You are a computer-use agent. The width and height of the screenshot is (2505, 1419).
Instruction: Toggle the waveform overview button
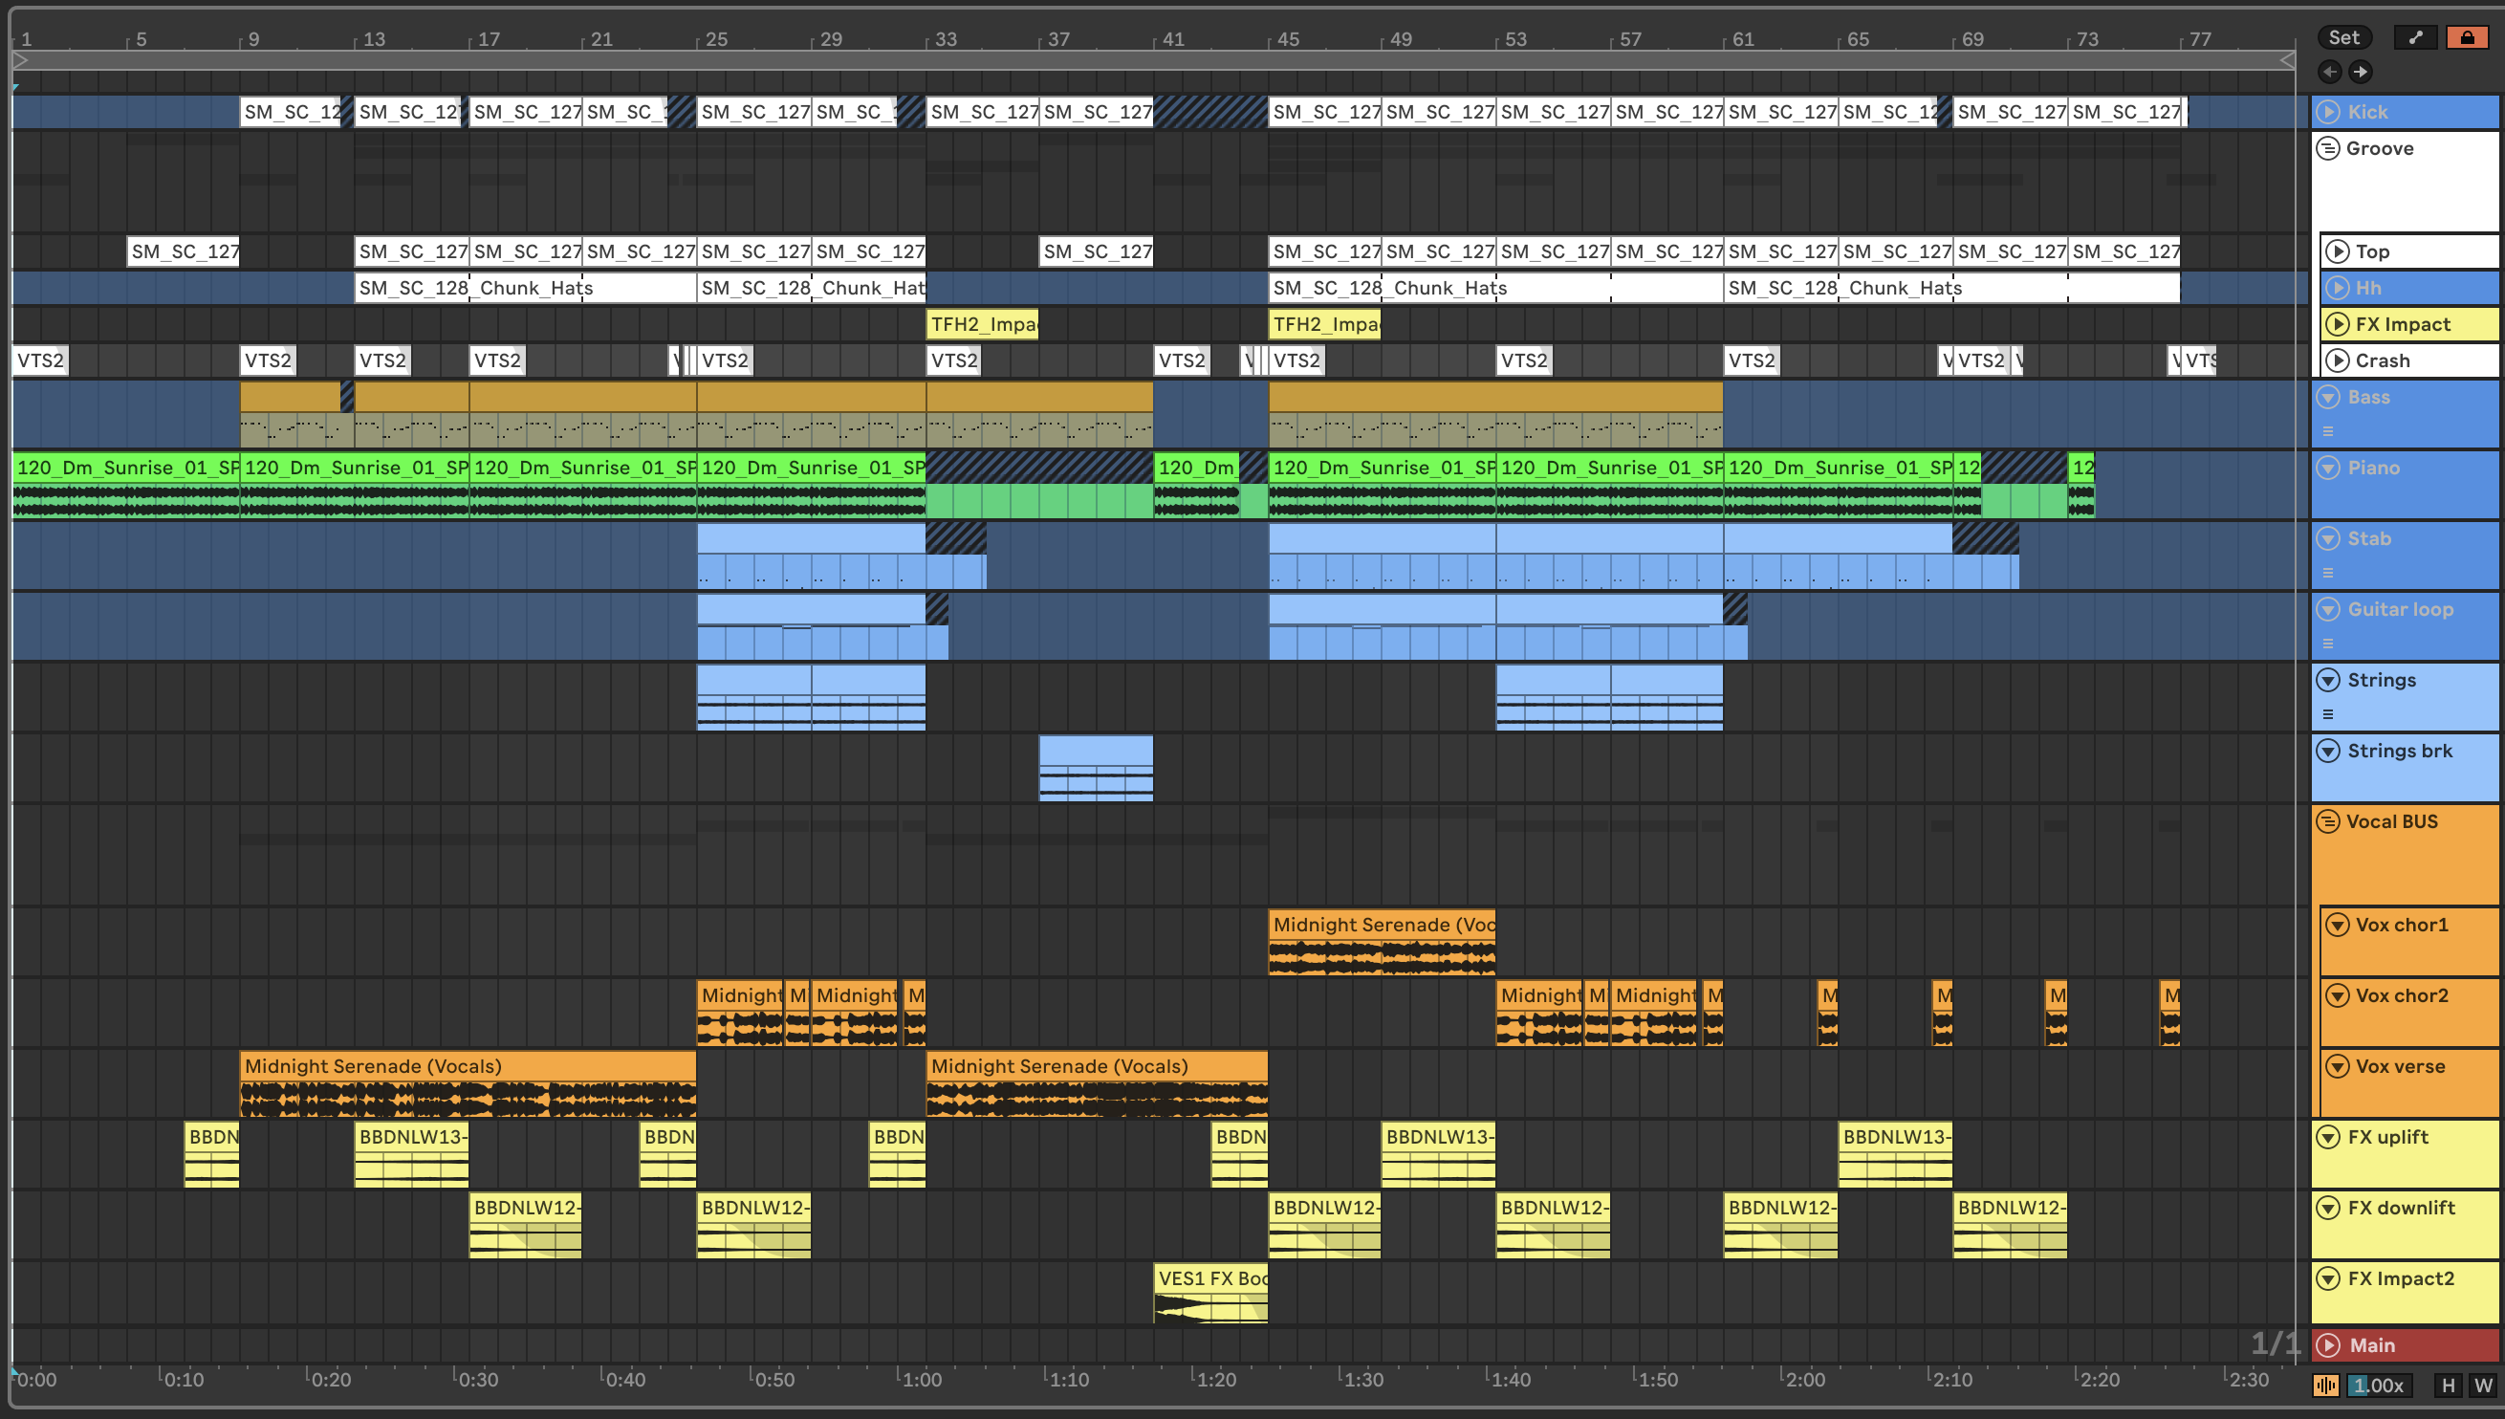point(2325,1385)
